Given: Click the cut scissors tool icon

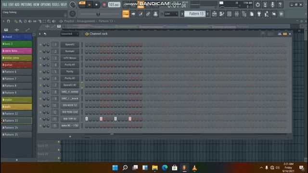Looking at the screenshot, I should [x=265, y=4].
